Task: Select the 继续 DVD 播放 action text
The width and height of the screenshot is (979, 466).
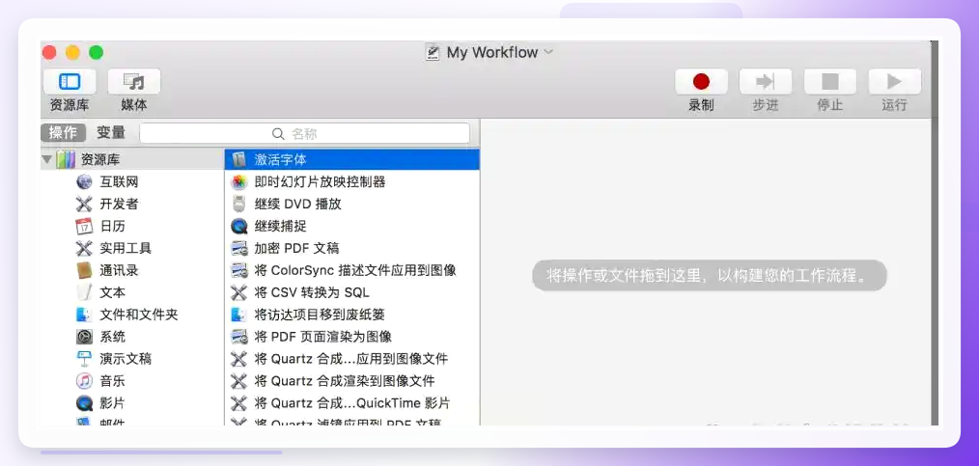Action: (x=297, y=204)
